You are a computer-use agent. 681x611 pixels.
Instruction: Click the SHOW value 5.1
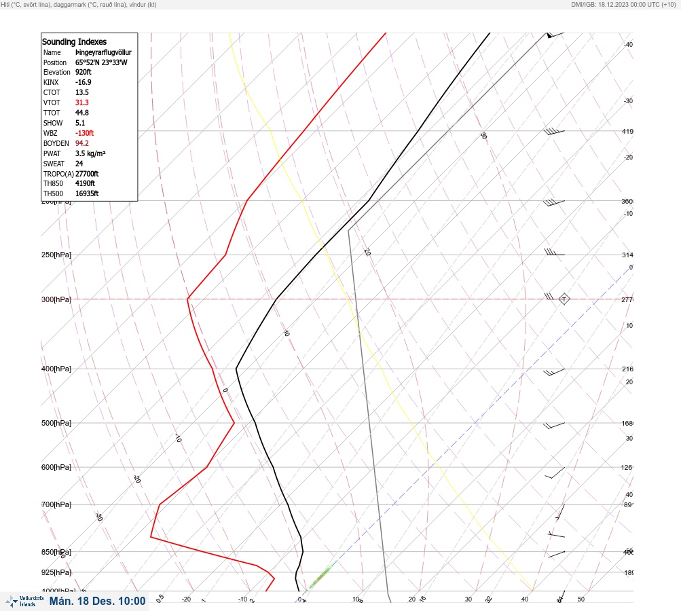point(80,123)
